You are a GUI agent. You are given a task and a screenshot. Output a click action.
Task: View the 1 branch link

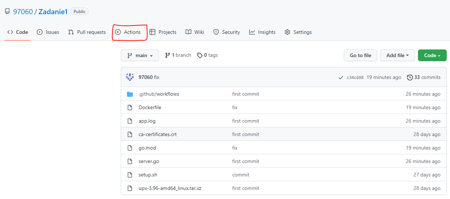click(x=178, y=55)
